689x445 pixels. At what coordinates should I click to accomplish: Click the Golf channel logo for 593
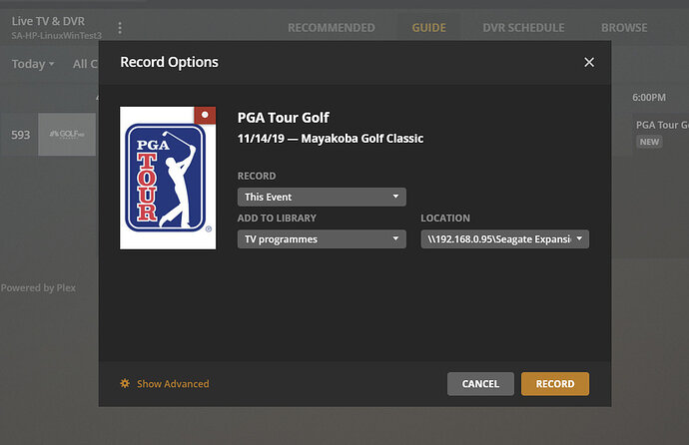[x=67, y=135]
